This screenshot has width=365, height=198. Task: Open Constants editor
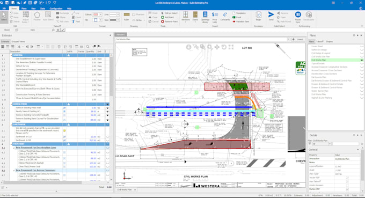click(225, 17)
